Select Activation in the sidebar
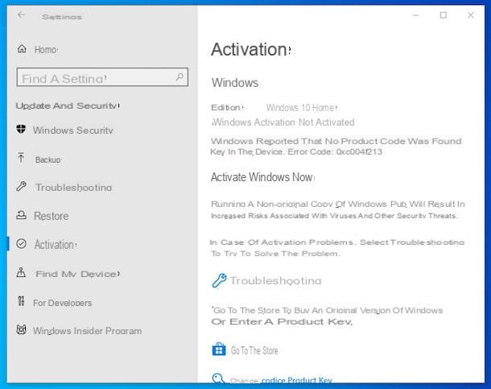Screen dimensions: 491x389 click(55, 245)
